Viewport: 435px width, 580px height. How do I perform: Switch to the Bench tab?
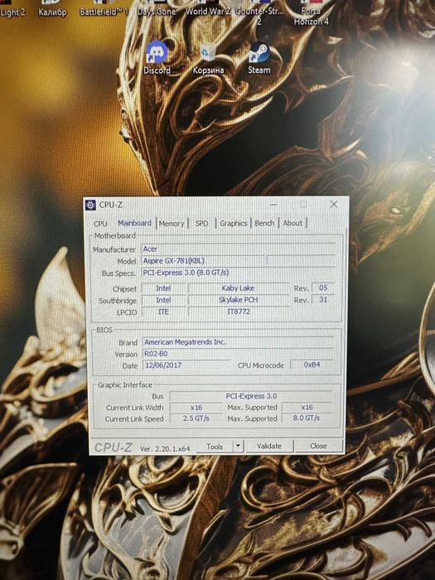point(264,223)
